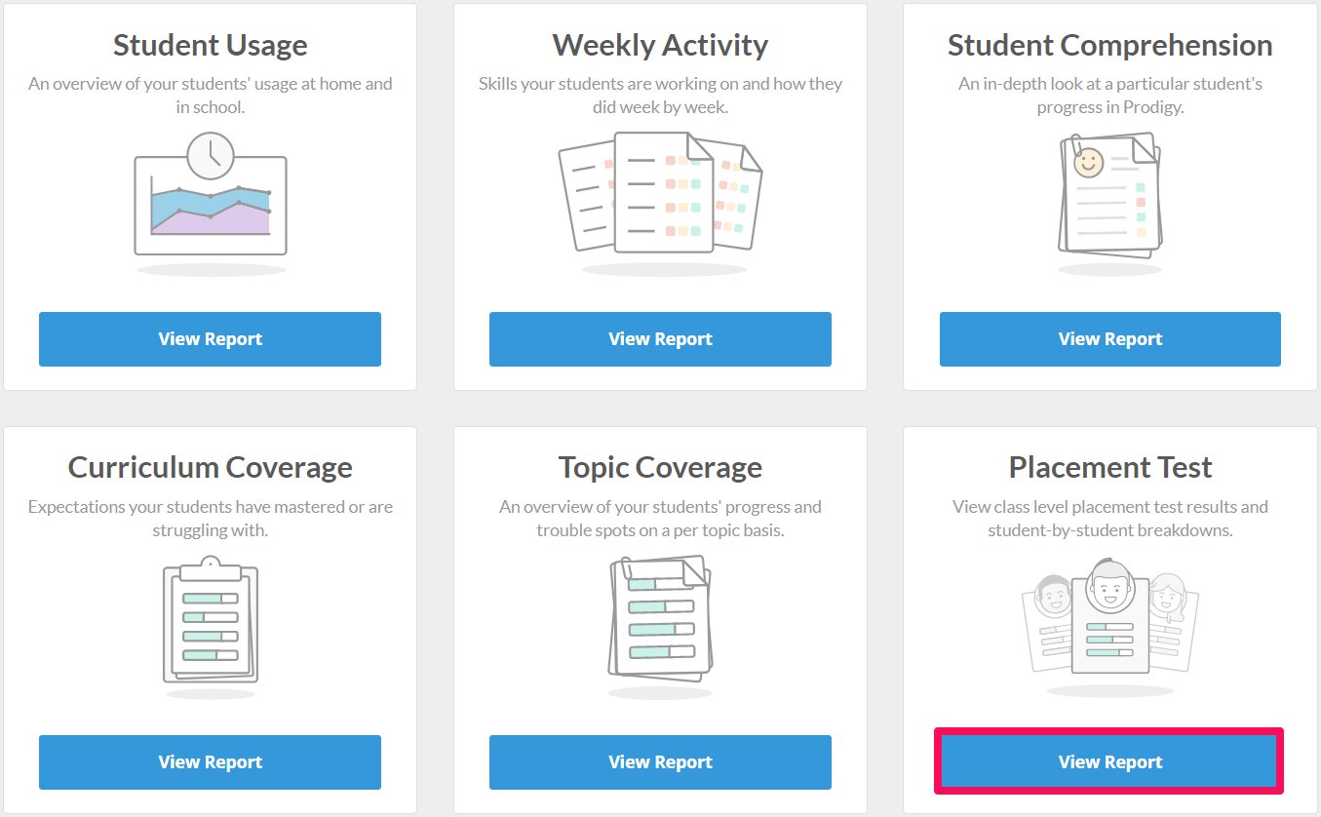The image size is (1321, 817).
Task: Open the highlighted Placement Test report
Action: click(1109, 762)
